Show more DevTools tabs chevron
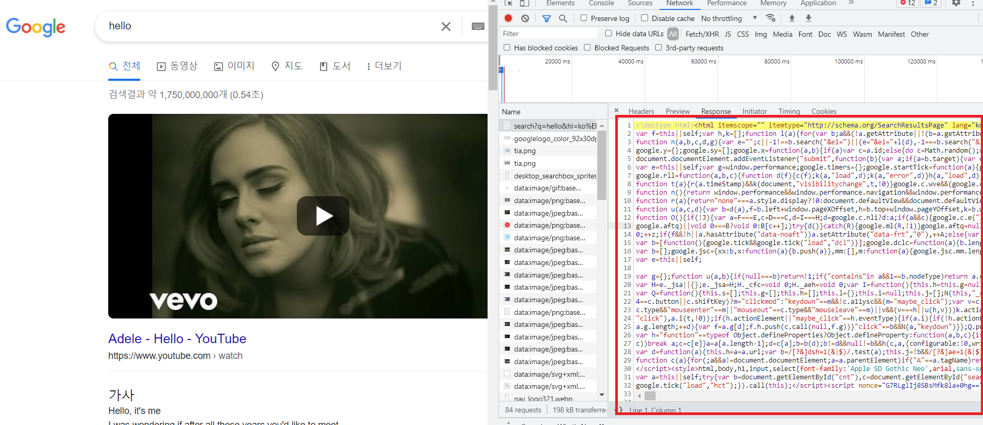 (851, 3)
